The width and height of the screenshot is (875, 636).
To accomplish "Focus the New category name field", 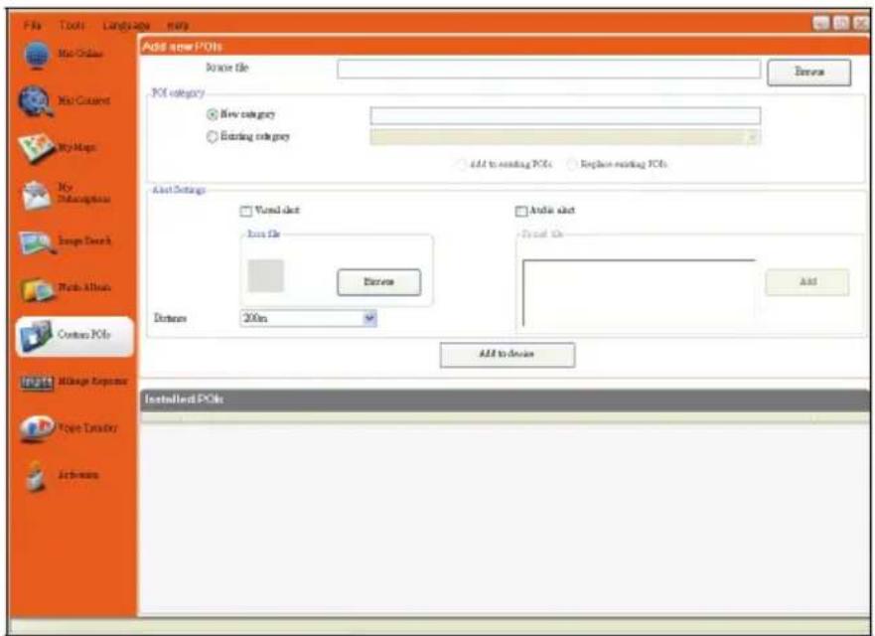I will click(x=565, y=115).
